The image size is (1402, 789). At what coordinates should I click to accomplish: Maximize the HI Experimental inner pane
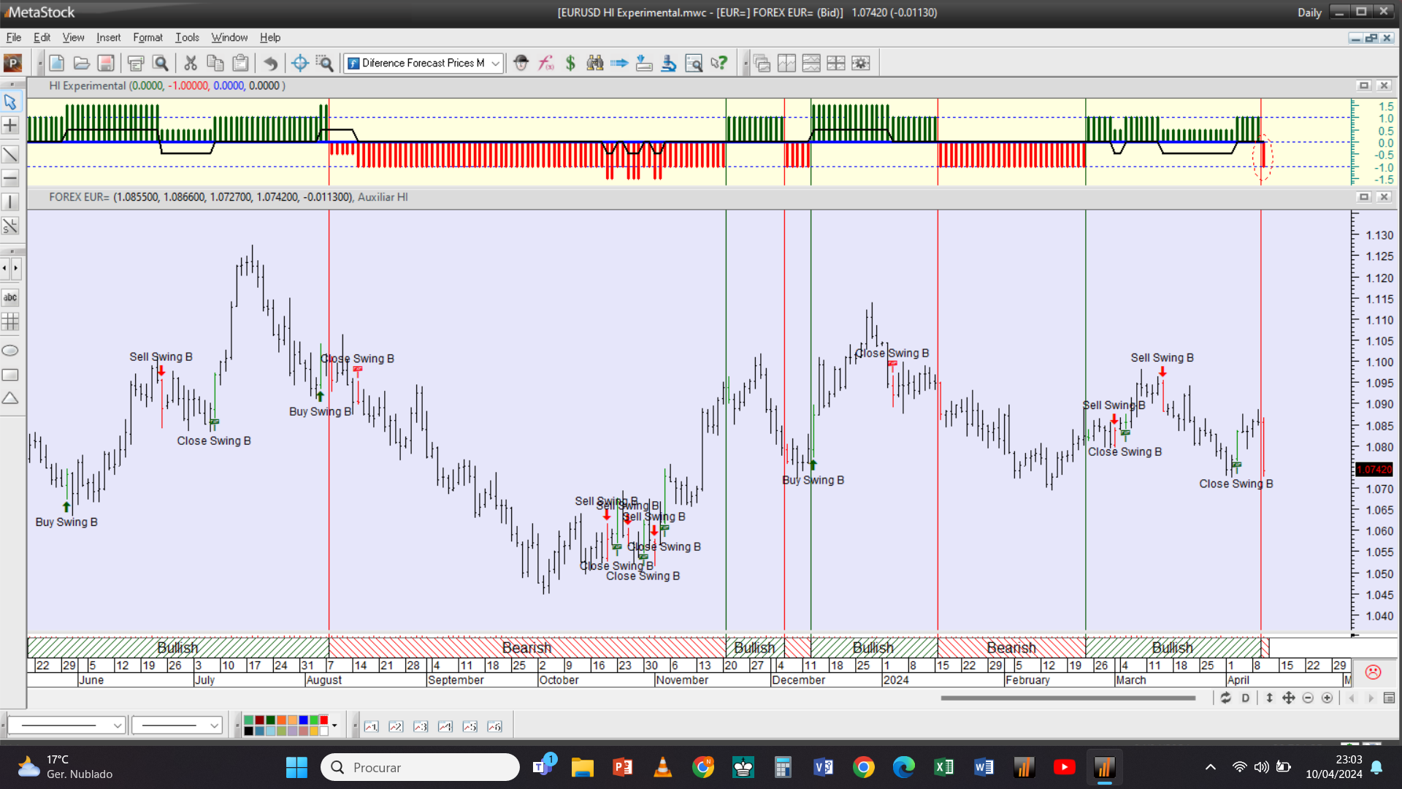(1363, 85)
